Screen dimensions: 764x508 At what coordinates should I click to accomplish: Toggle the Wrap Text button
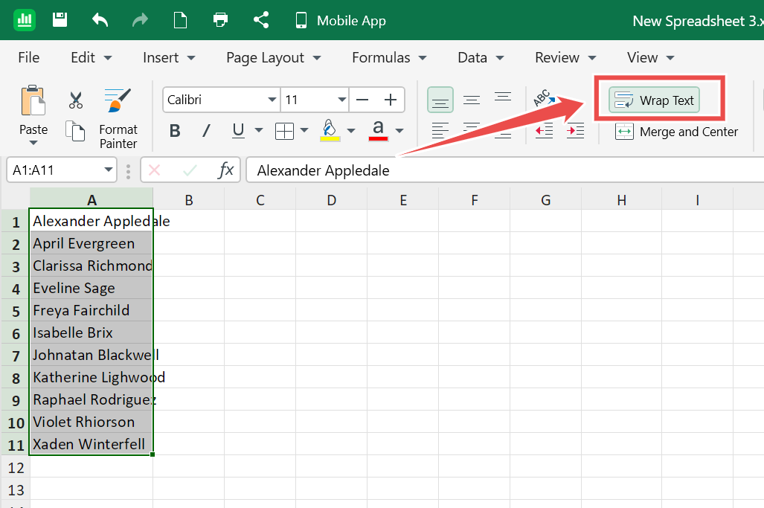[654, 100]
